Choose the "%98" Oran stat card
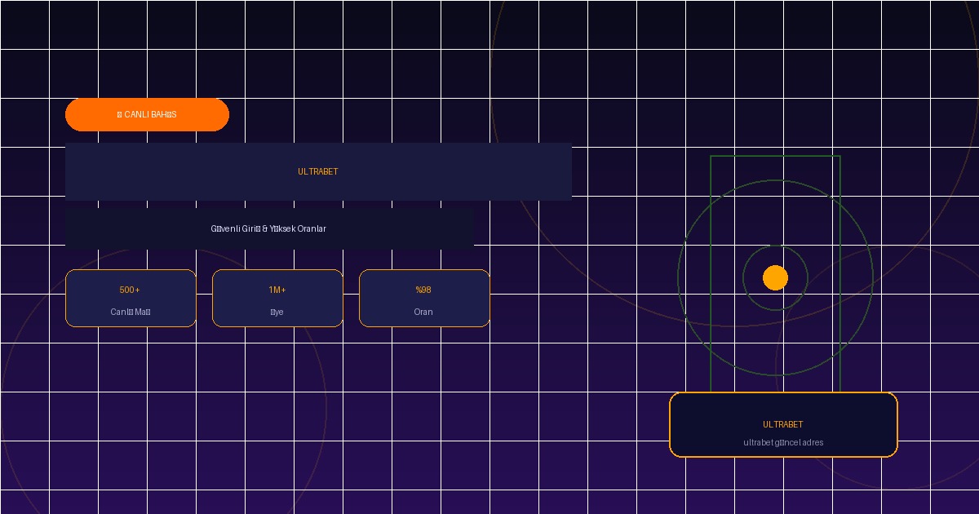The width and height of the screenshot is (979, 514). pos(424,299)
